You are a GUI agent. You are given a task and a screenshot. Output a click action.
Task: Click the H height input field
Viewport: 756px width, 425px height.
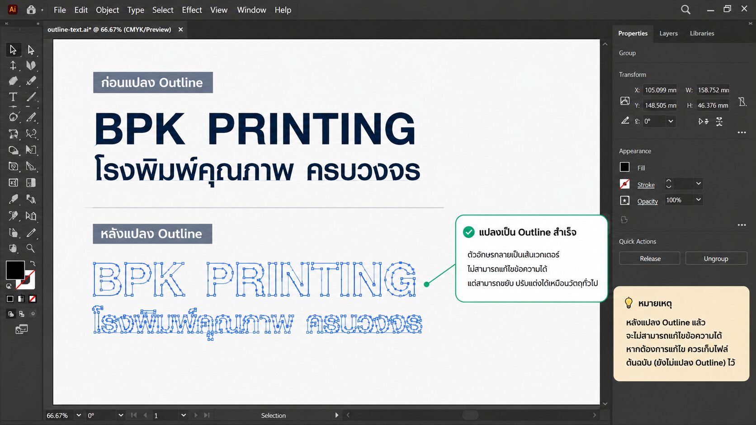(713, 105)
